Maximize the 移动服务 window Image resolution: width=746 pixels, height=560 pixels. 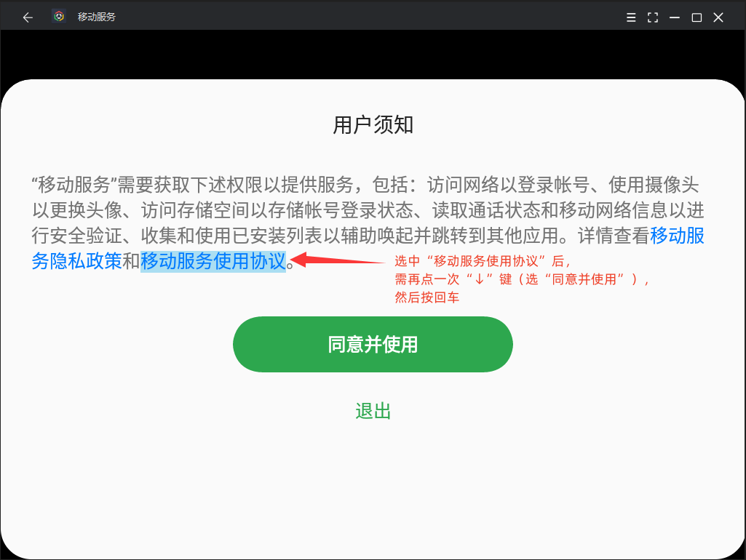(x=697, y=17)
